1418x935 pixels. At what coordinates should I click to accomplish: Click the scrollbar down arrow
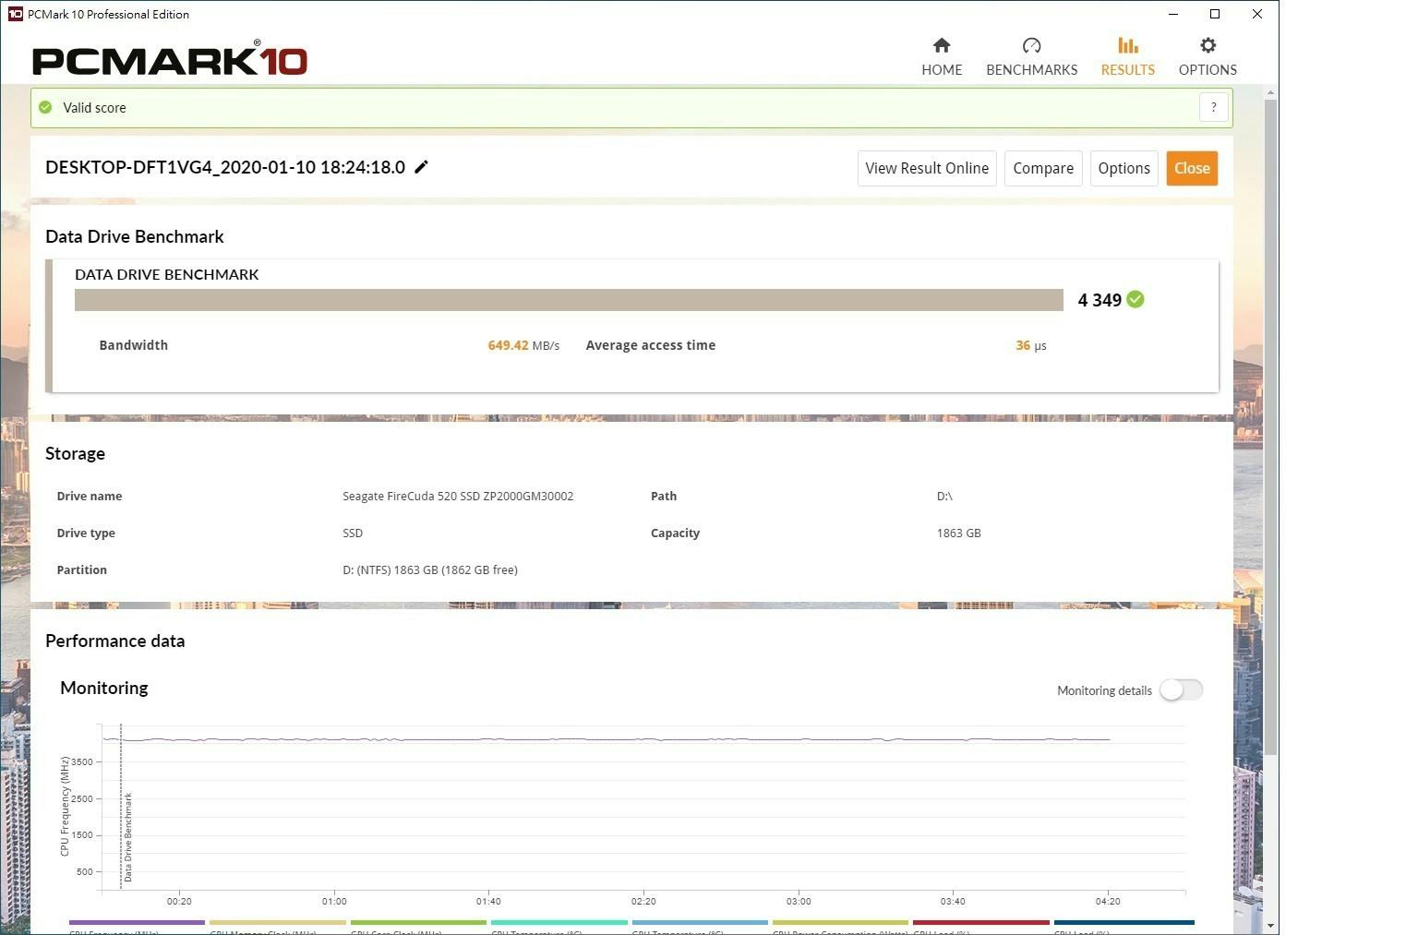click(x=1271, y=926)
